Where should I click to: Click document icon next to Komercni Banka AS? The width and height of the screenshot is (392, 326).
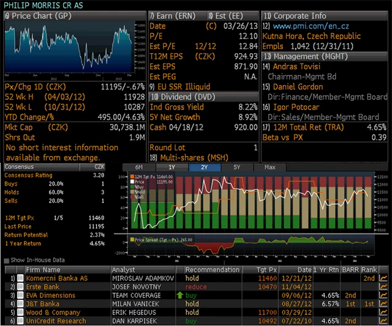(x=20, y=278)
